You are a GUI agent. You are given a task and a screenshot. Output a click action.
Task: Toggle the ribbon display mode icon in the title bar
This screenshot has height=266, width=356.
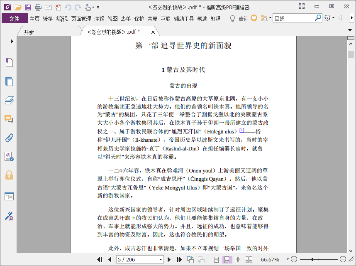(302, 6)
